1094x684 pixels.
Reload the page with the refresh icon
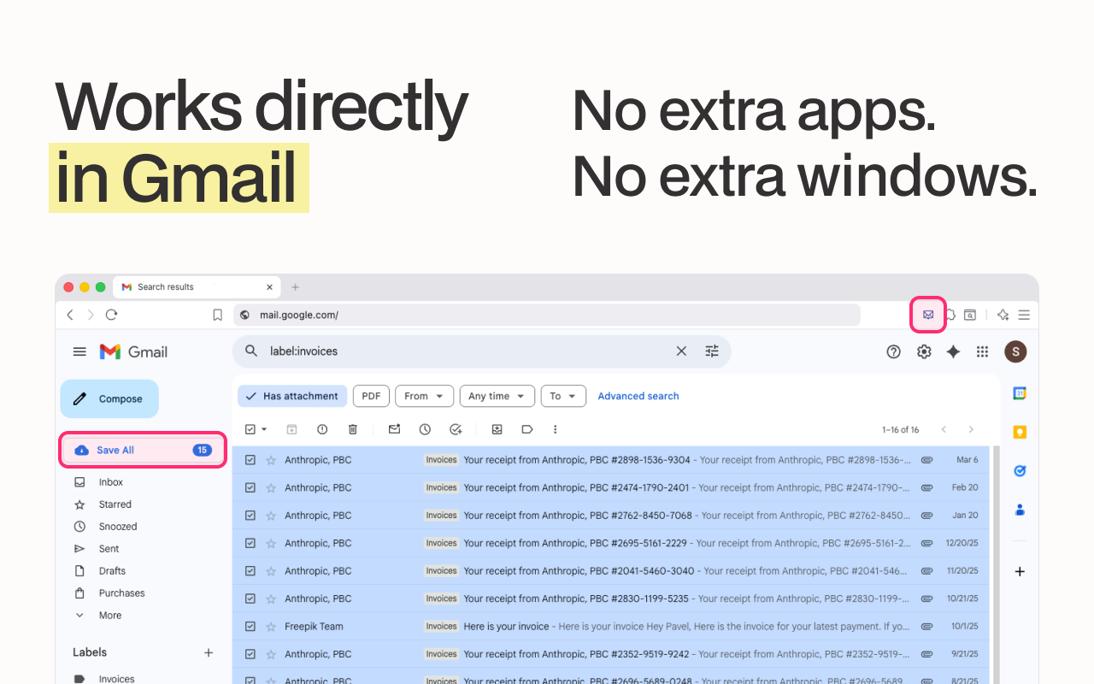coord(111,315)
